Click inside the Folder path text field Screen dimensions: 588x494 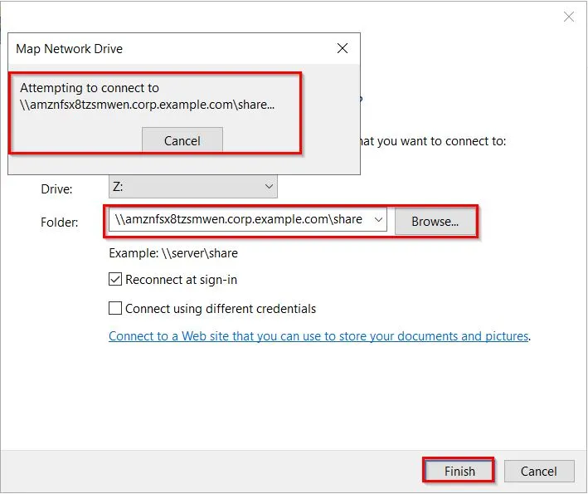click(239, 220)
